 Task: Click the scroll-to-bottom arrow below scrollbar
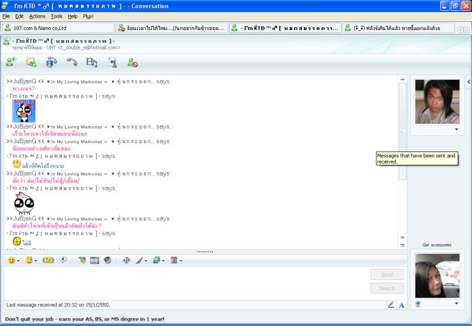click(402, 245)
